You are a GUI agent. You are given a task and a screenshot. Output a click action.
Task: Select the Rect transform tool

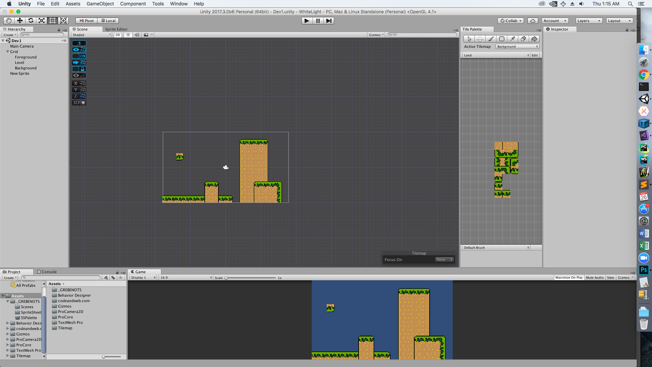[x=52, y=21]
